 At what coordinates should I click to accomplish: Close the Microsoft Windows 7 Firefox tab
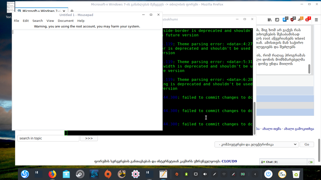pyautogui.click(x=64, y=11)
